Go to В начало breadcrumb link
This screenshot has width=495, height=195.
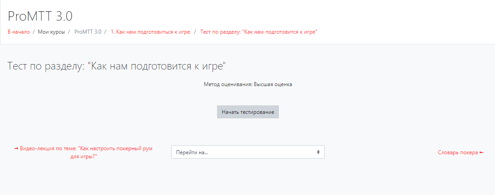18,32
